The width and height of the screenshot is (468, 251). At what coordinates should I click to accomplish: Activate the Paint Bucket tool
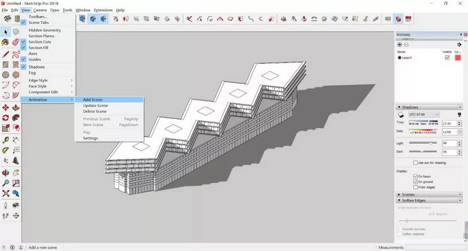[5, 43]
